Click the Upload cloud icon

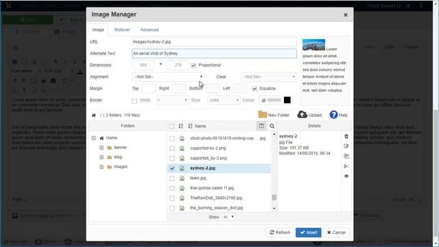coord(302,115)
